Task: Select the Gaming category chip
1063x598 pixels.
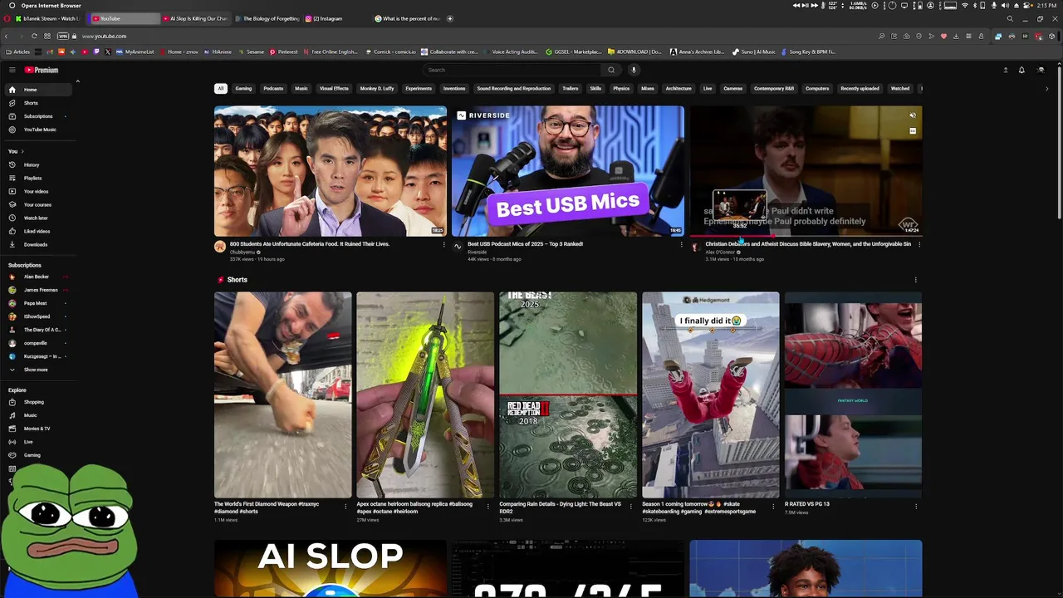Action: click(x=243, y=88)
